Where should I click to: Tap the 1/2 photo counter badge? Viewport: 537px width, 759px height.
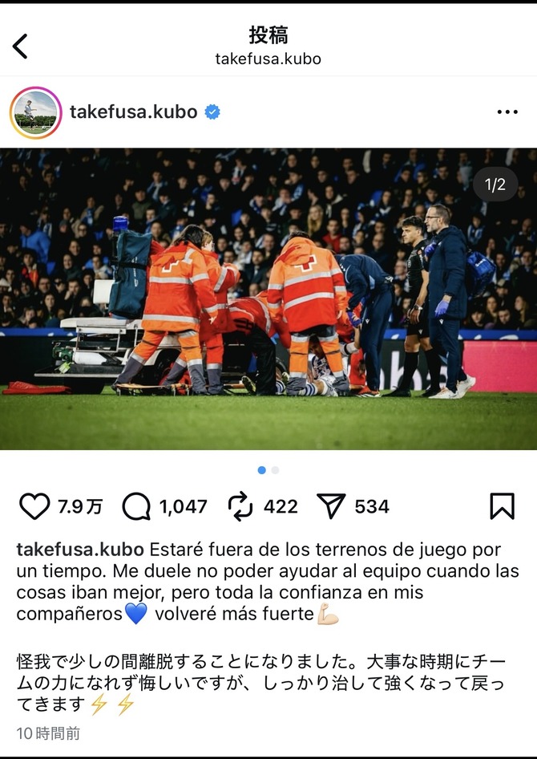tap(495, 185)
